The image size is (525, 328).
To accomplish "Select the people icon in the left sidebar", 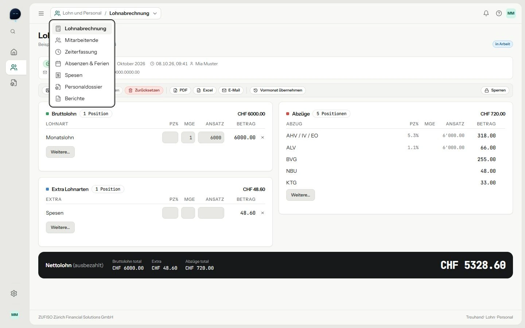I will click(x=14, y=67).
